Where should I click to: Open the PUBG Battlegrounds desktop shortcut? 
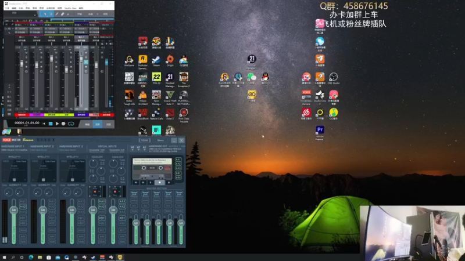(x=184, y=98)
